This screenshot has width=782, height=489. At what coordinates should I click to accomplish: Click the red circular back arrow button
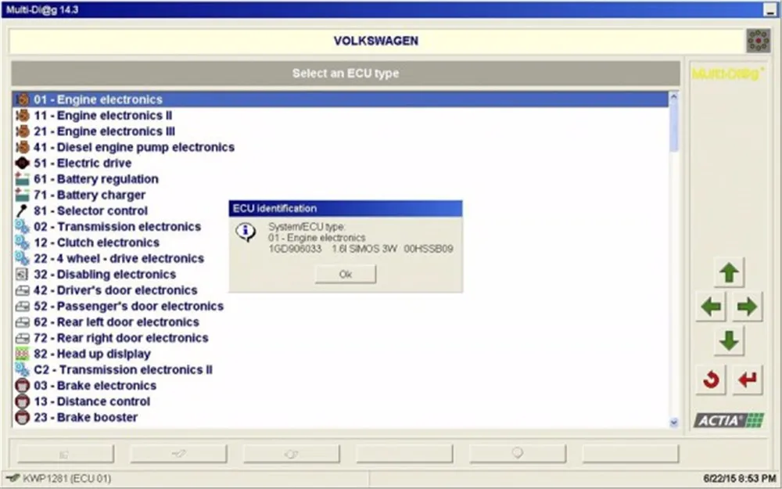click(x=711, y=379)
